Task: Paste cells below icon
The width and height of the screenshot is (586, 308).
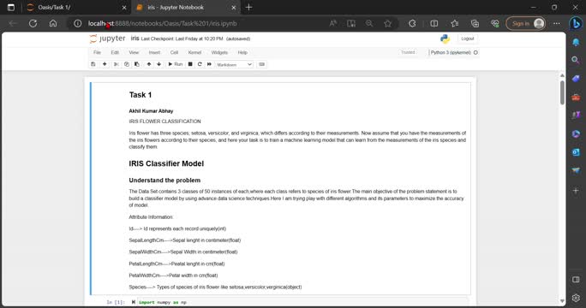Action: (137, 64)
